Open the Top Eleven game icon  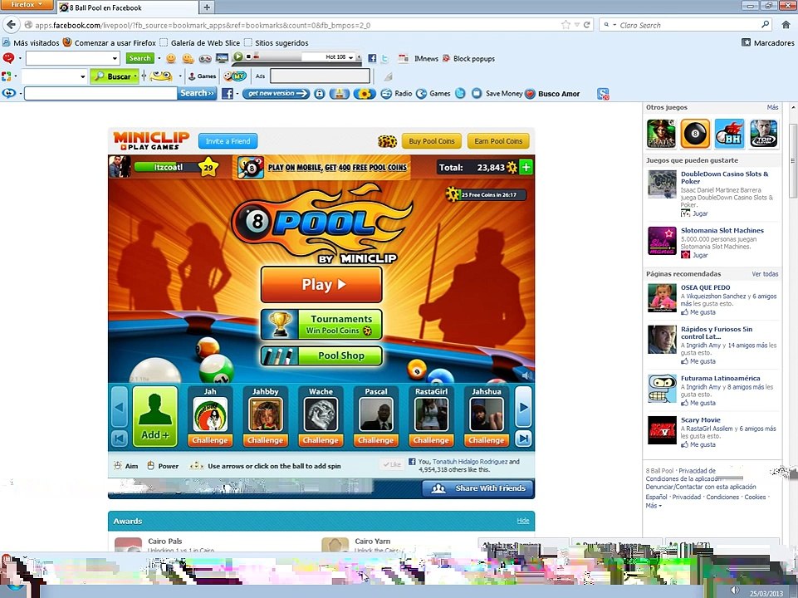(764, 134)
